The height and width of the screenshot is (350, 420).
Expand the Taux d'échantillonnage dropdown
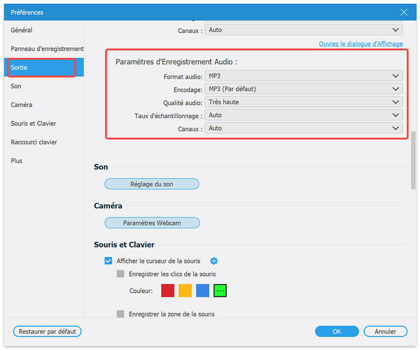[303, 115]
